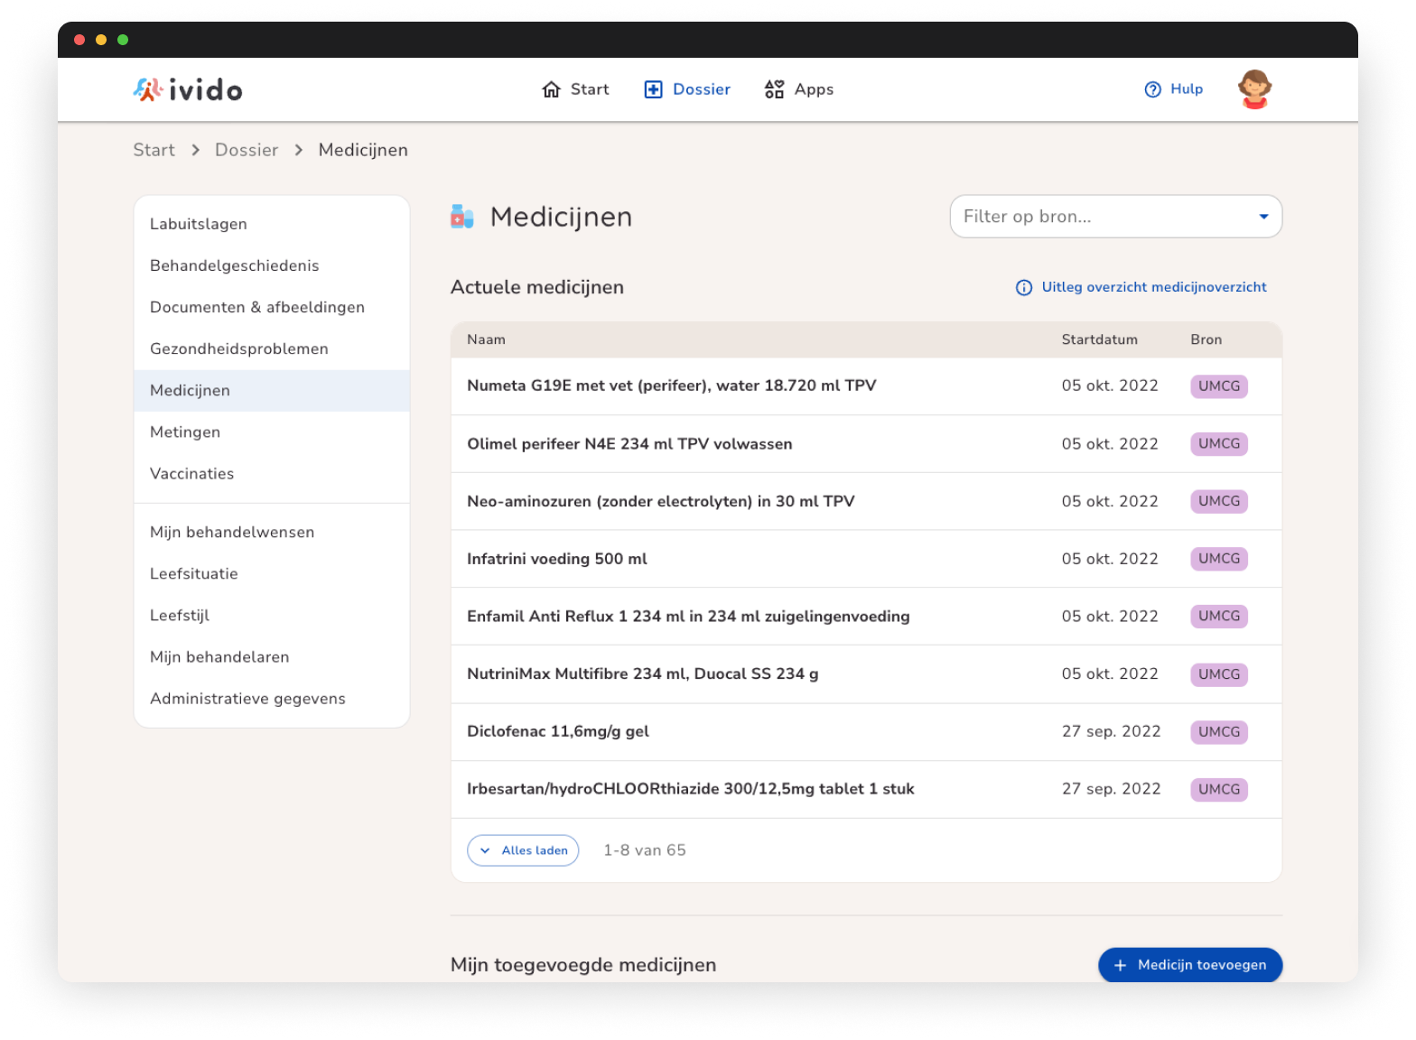Screen dimensions: 1416x1040
Task: Click the Actuele medicijnen heading
Action: click(x=537, y=287)
